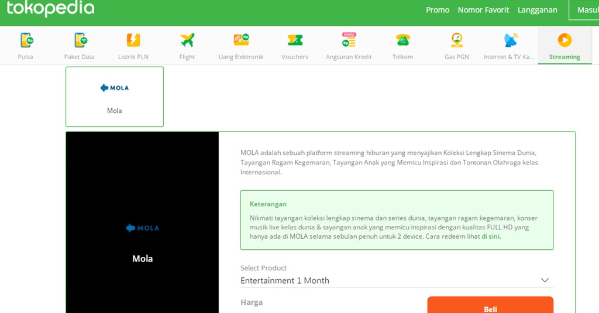Open the Promo menu item
Viewport: 599px width, 313px height.
pyautogui.click(x=438, y=10)
